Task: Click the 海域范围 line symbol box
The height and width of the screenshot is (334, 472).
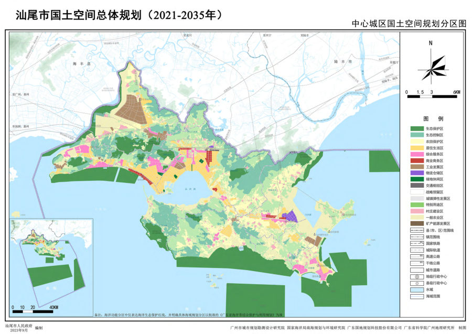Action: [x=416, y=296]
